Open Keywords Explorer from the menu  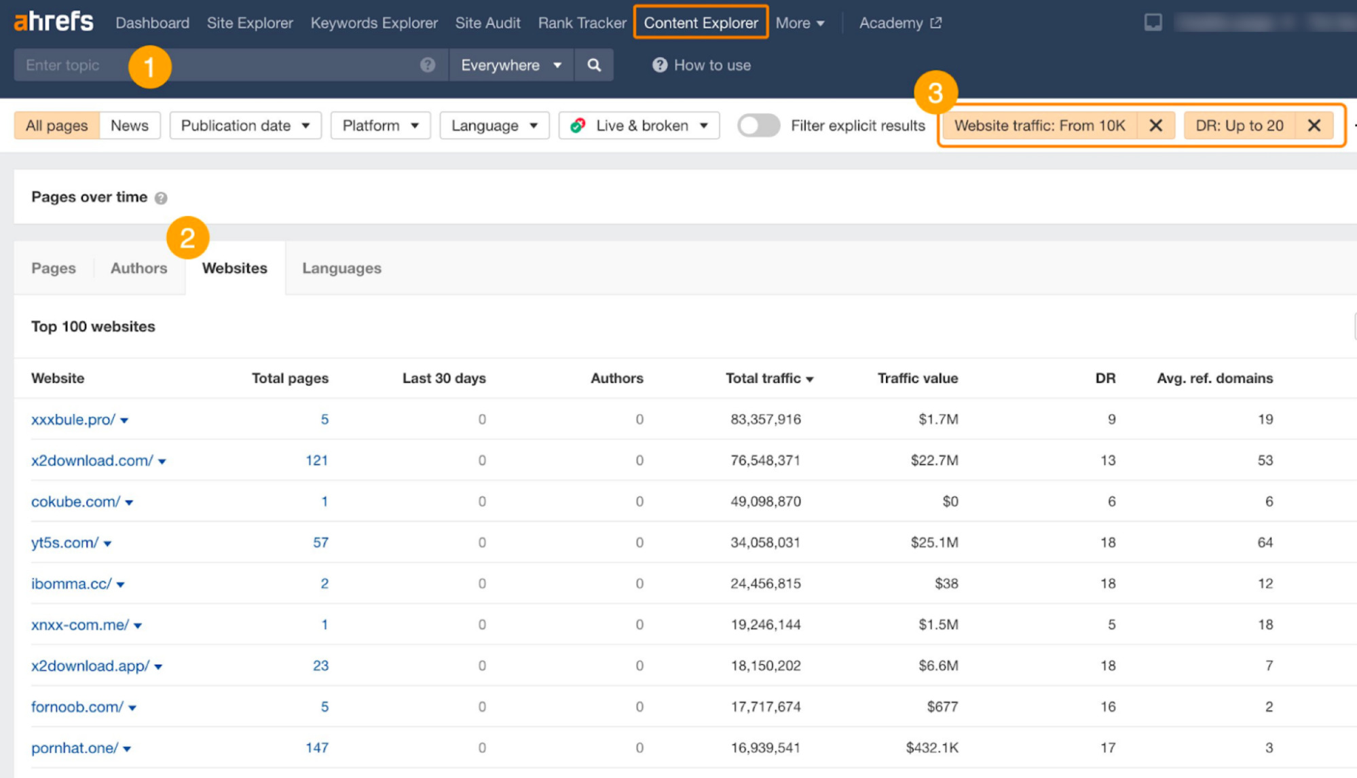[x=373, y=22]
